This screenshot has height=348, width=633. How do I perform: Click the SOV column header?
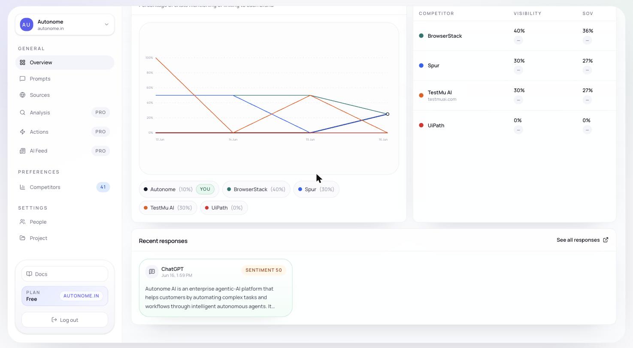tap(588, 13)
